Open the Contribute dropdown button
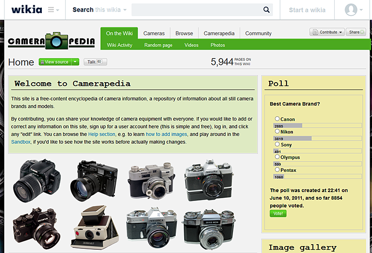This screenshot has width=372, height=253. [327, 32]
